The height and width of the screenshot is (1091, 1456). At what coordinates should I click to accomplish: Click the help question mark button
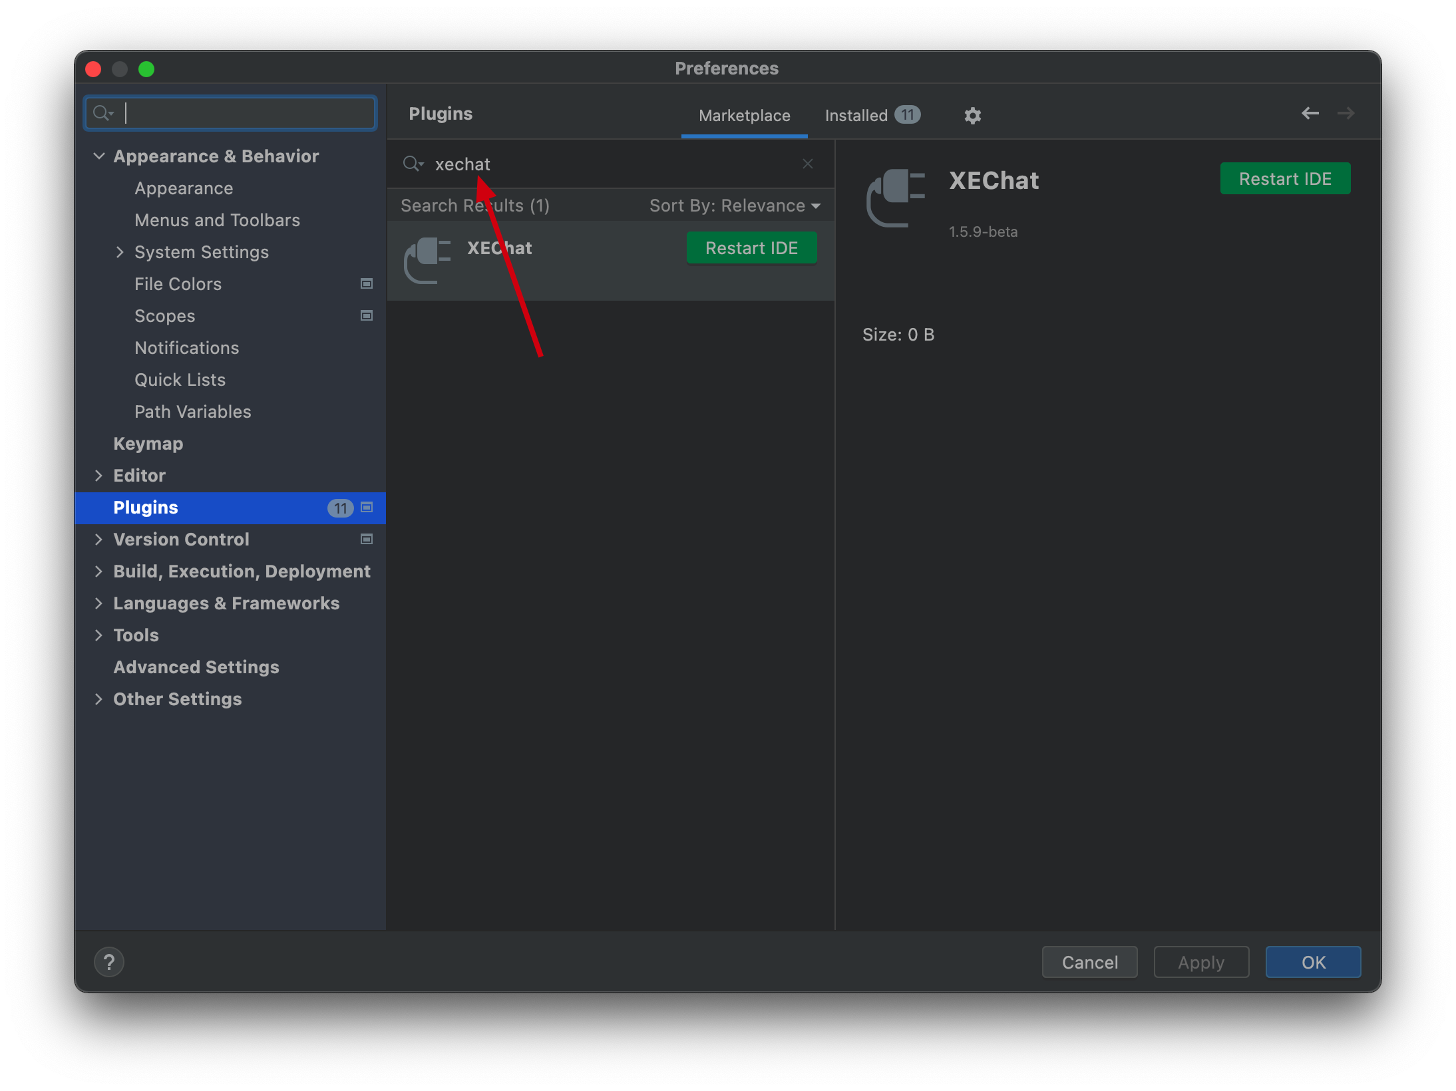pos(109,962)
